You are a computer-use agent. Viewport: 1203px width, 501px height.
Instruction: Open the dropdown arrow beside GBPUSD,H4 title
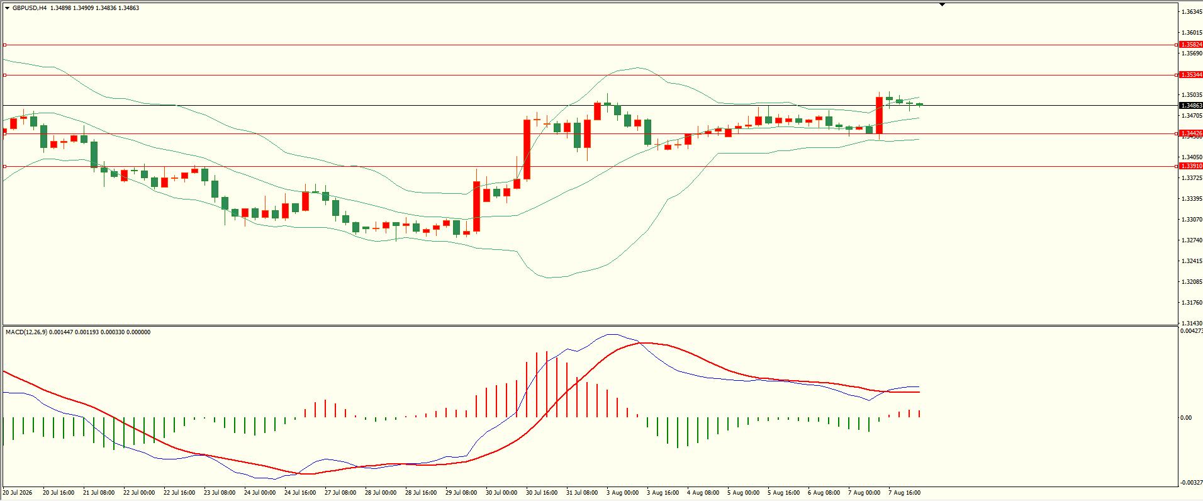coord(7,8)
